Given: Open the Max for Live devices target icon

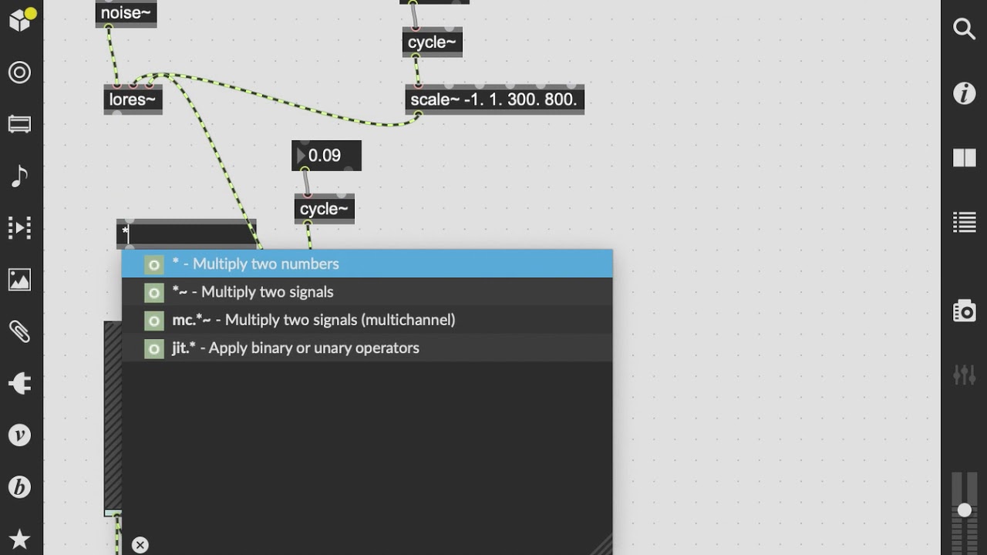Looking at the screenshot, I should (x=20, y=72).
